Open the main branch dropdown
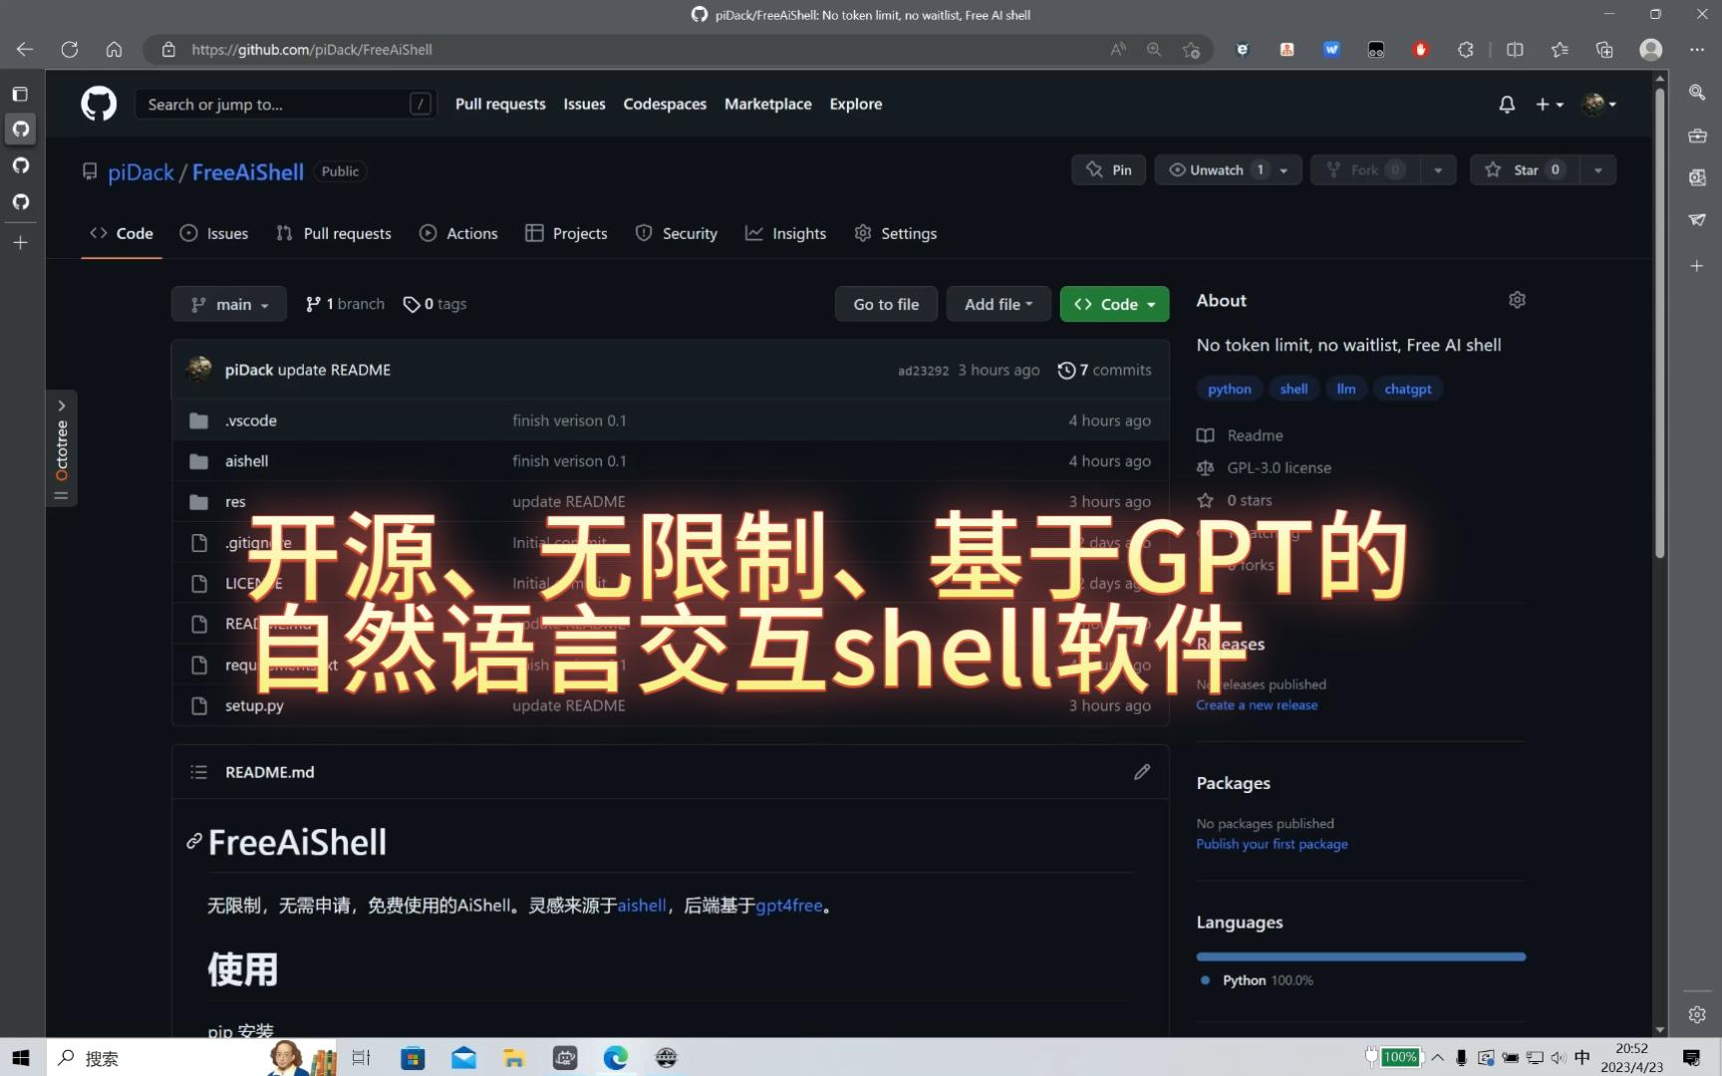Image resolution: width=1722 pixels, height=1076 pixels. tap(228, 304)
